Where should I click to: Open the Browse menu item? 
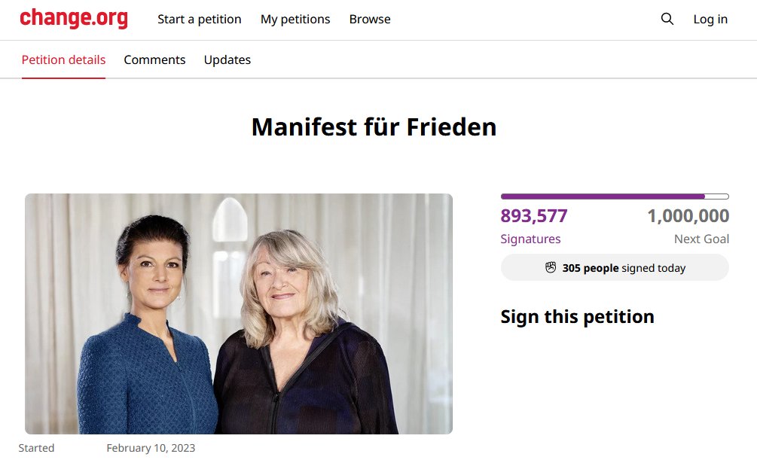(370, 20)
